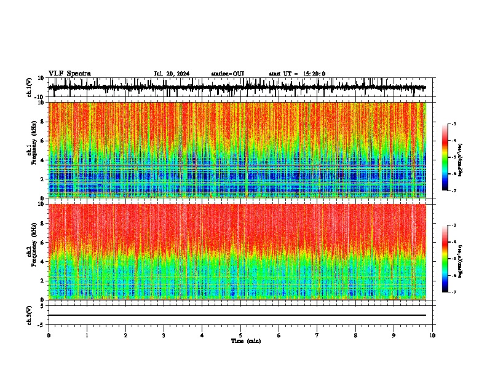Click time axis tick label "6"
The image size is (487, 376).
[279, 335]
